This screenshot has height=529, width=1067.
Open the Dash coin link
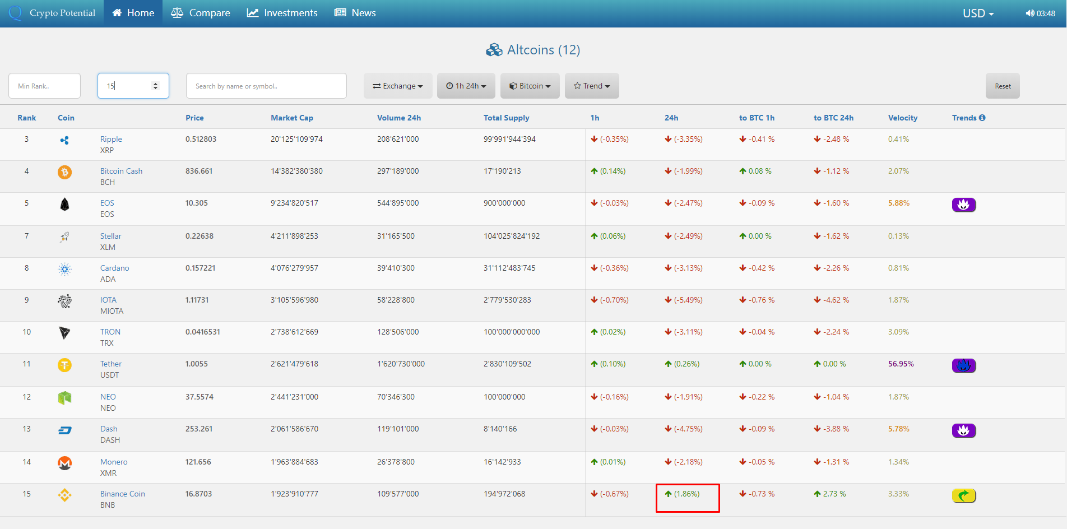[109, 429]
